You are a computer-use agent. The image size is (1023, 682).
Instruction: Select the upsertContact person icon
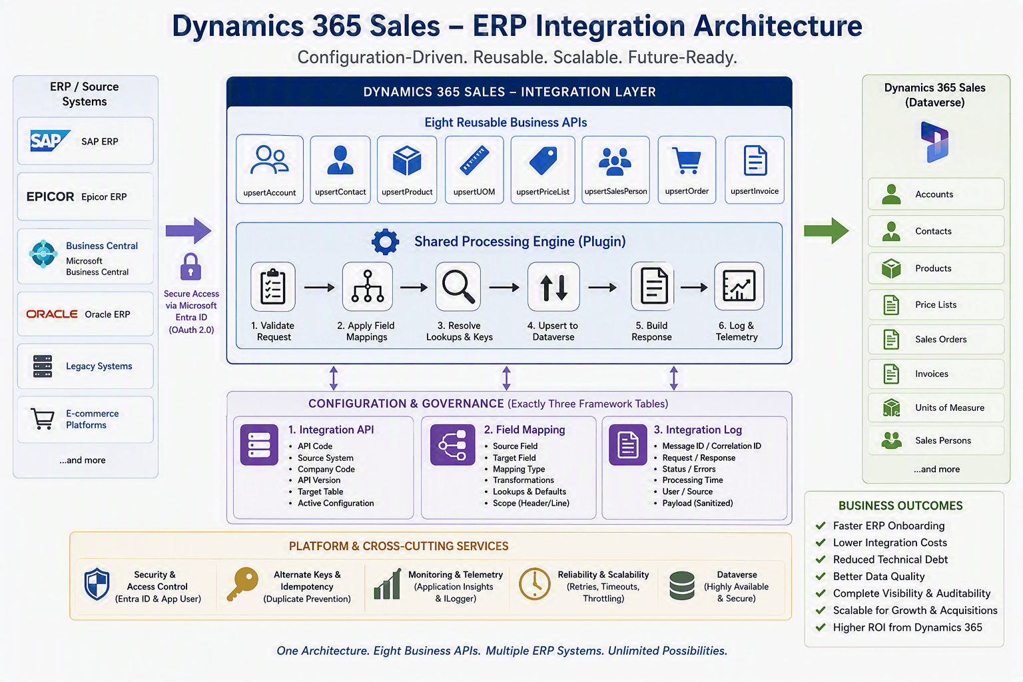(340, 161)
